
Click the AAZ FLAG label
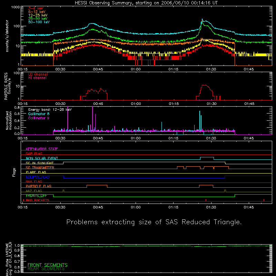tap(34, 191)
